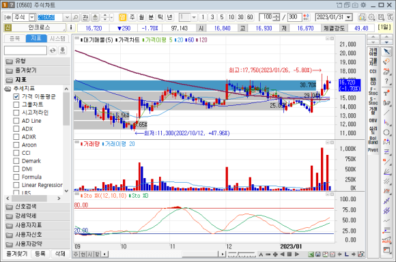Click the save disk icon at the bottom

[318, 254]
